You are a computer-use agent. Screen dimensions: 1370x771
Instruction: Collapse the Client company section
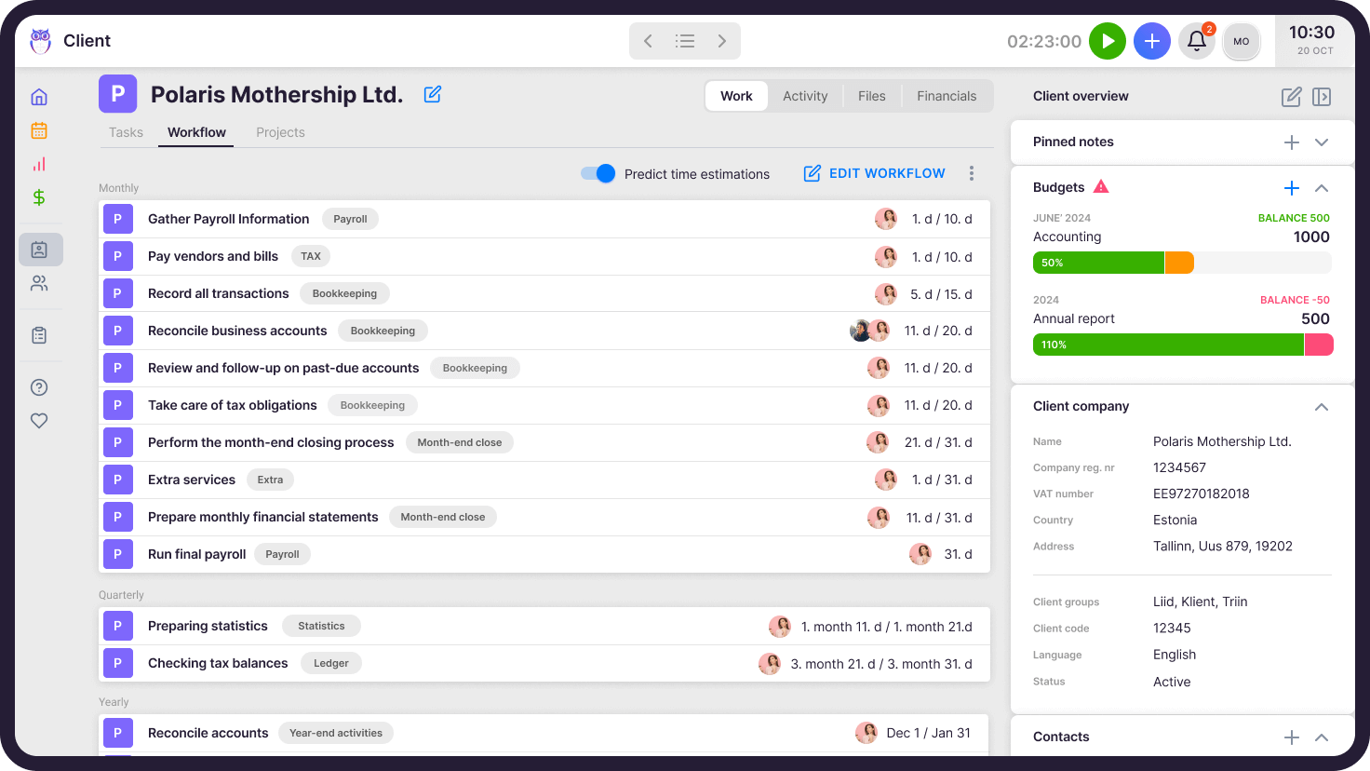pos(1322,407)
